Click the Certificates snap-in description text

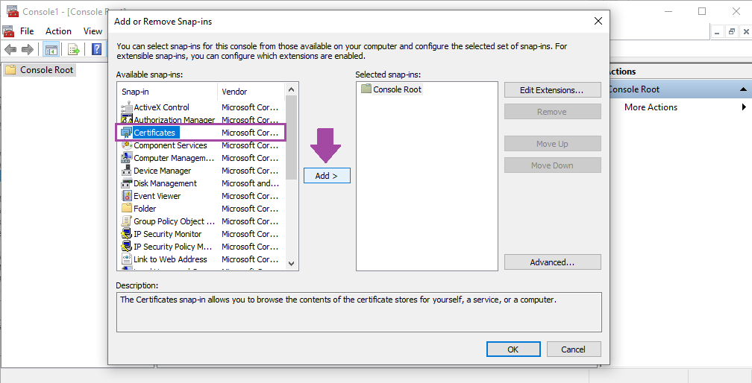[x=338, y=300]
